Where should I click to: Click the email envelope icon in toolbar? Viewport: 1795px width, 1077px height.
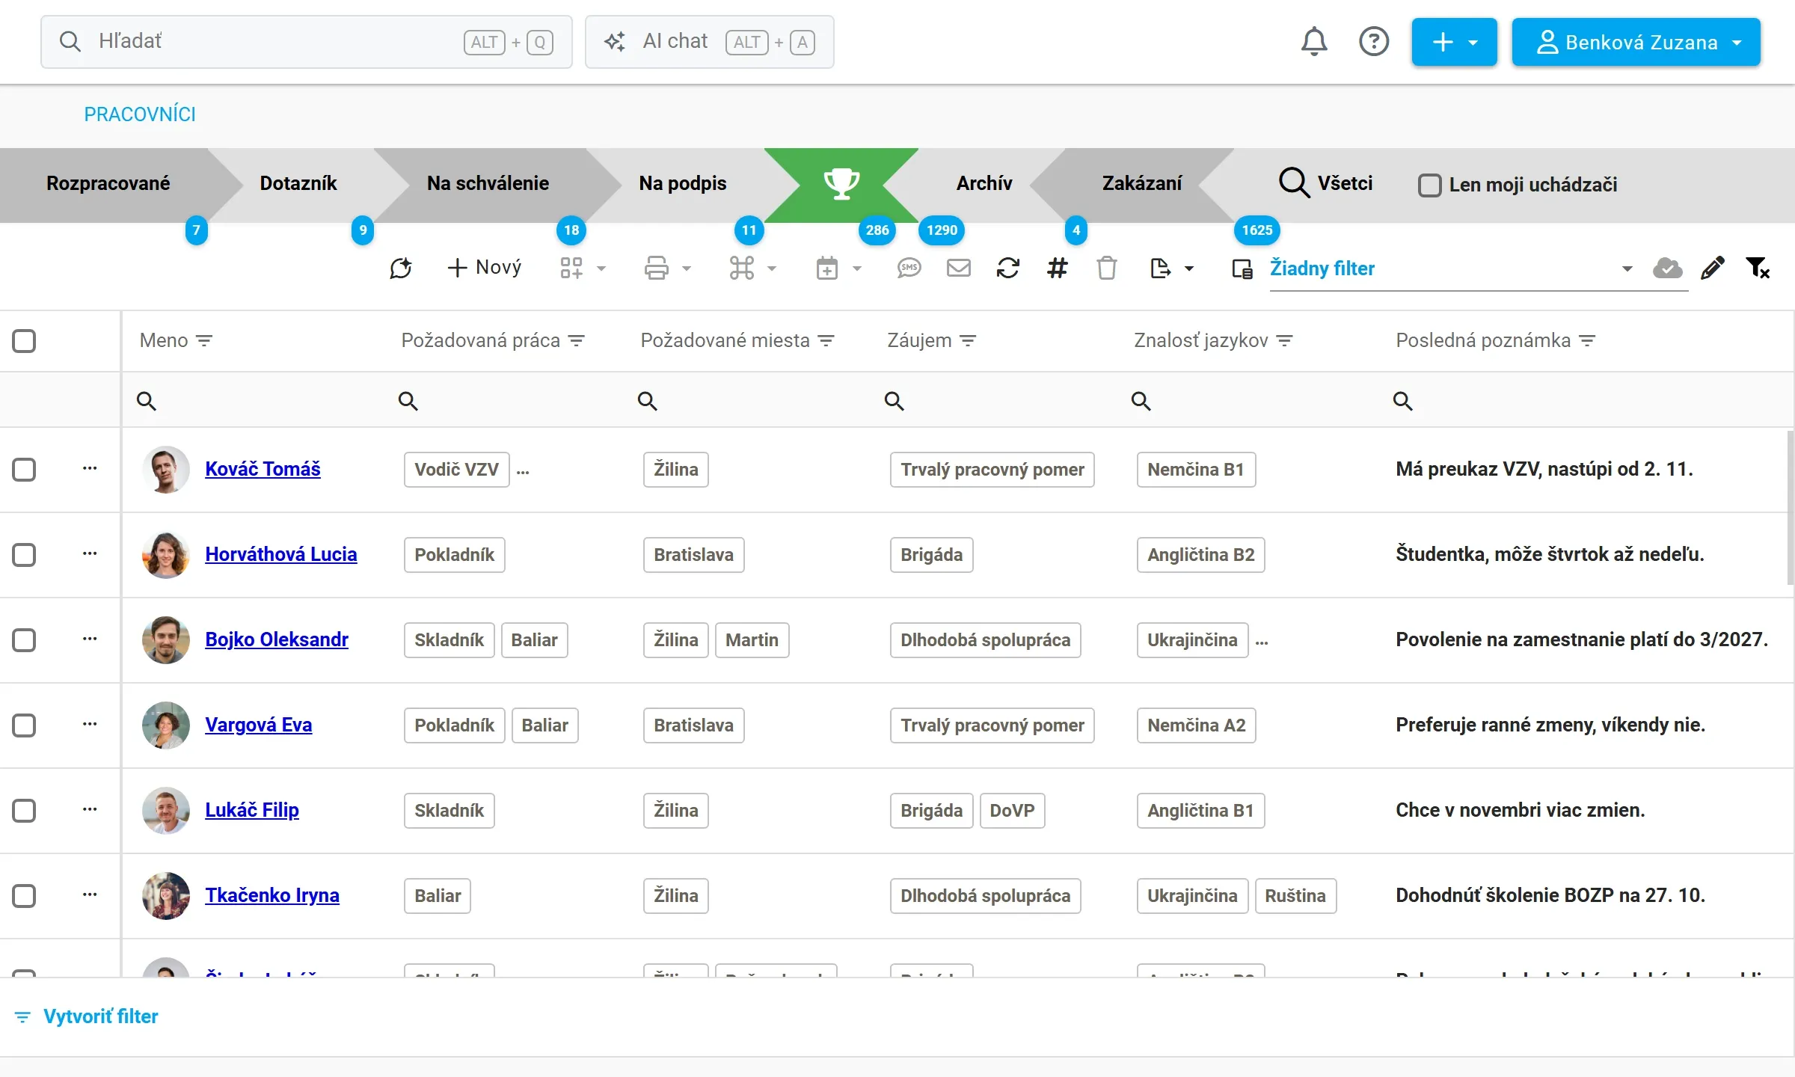(958, 268)
